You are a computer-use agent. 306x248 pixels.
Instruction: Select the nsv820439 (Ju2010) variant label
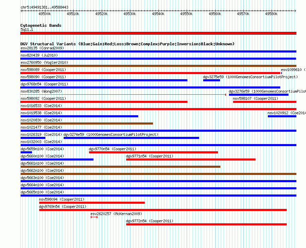point(39,55)
